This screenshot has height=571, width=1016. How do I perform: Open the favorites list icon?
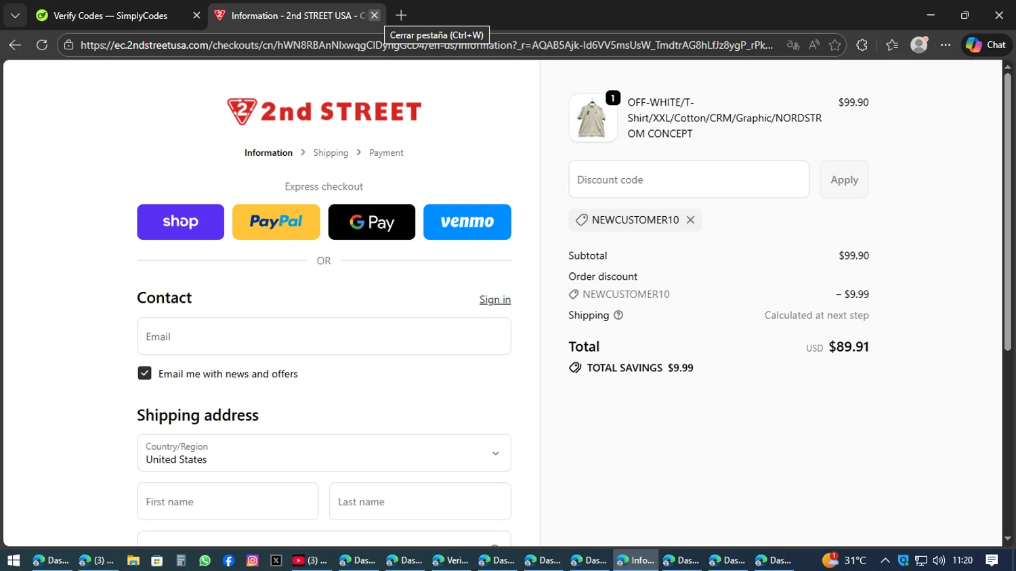pyautogui.click(x=892, y=45)
